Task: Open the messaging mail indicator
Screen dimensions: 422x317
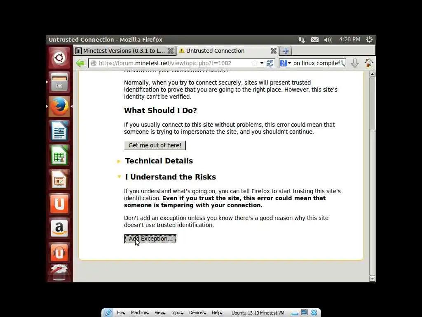Action: pos(314,40)
